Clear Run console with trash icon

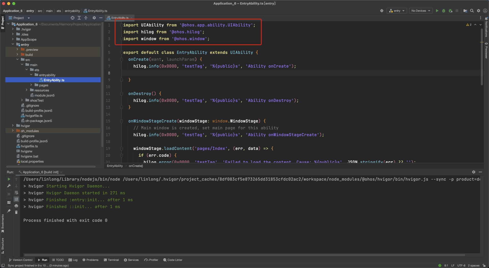pyautogui.click(x=16, y=212)
